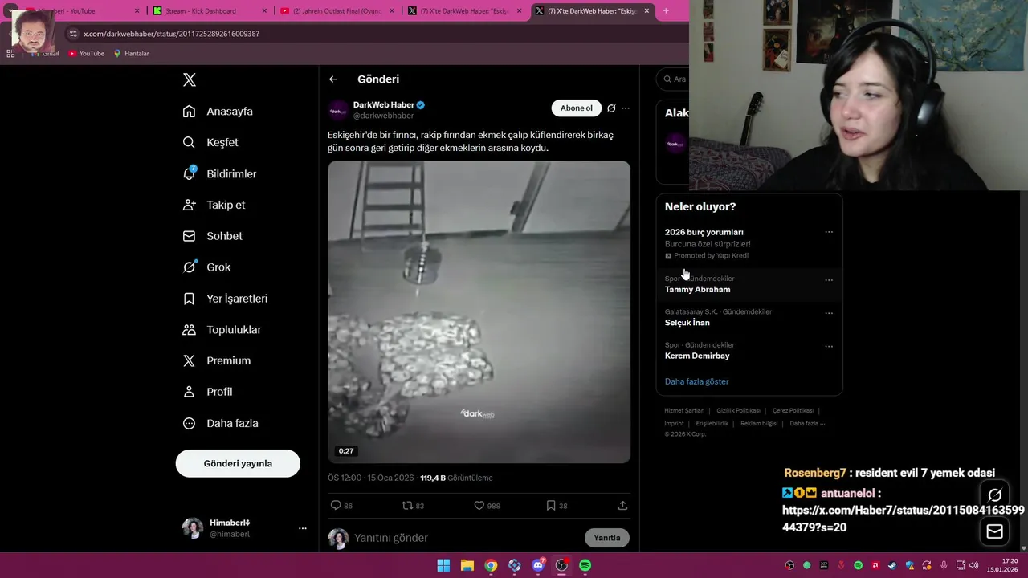
Task: Go back with the arrow beside Gönderi
Action: (333, 79)
